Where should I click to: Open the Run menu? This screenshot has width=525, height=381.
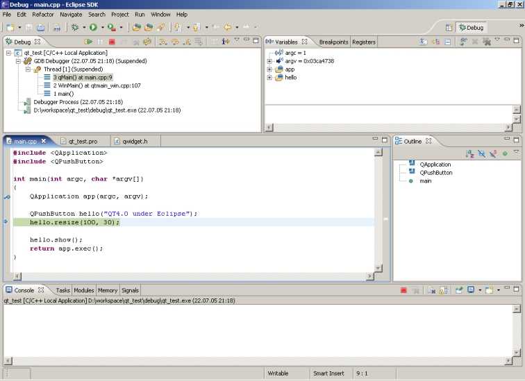[140, 15]
